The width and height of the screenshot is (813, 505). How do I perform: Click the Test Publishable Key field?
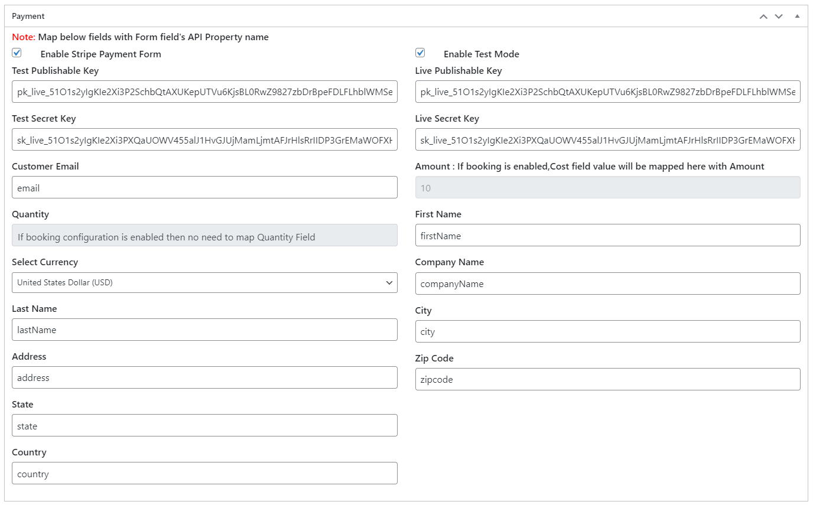(x=204, y=92)
